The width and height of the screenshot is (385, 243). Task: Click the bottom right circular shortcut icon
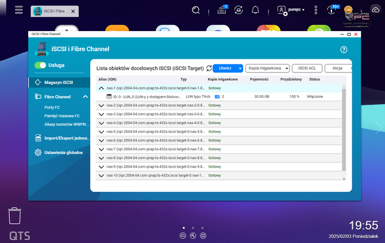coord(203,236)
